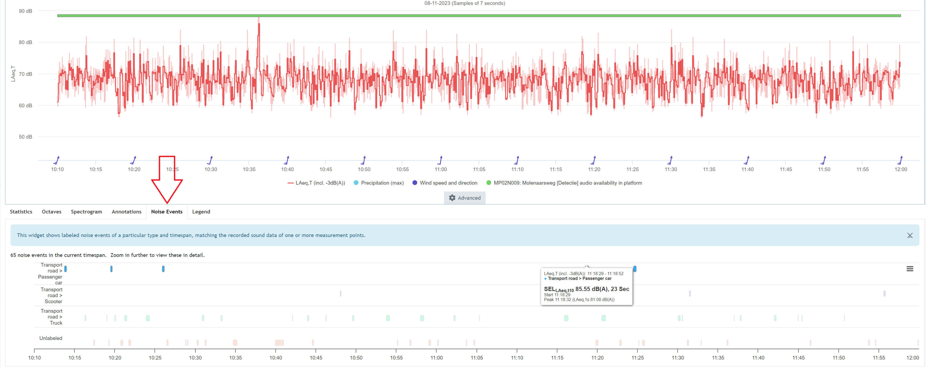Open the Spectrogram tab
This screenshot has width=927, height=369.
click(86, 212)
